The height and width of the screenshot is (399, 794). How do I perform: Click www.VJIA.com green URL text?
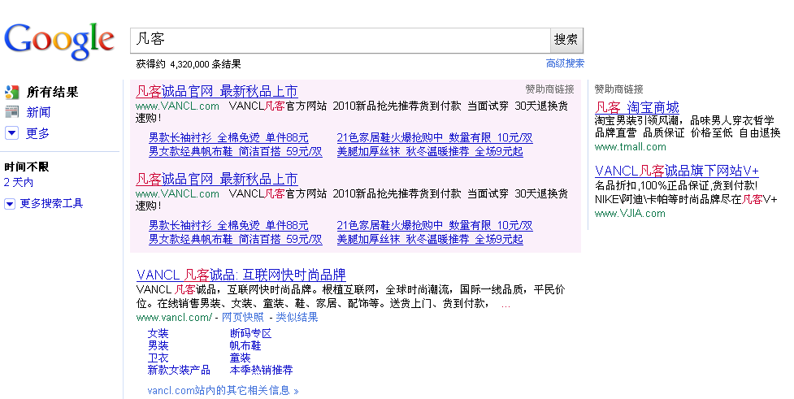click(x=630, y=214)
